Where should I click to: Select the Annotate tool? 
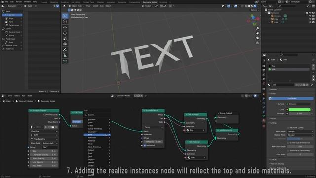[65, 50]
